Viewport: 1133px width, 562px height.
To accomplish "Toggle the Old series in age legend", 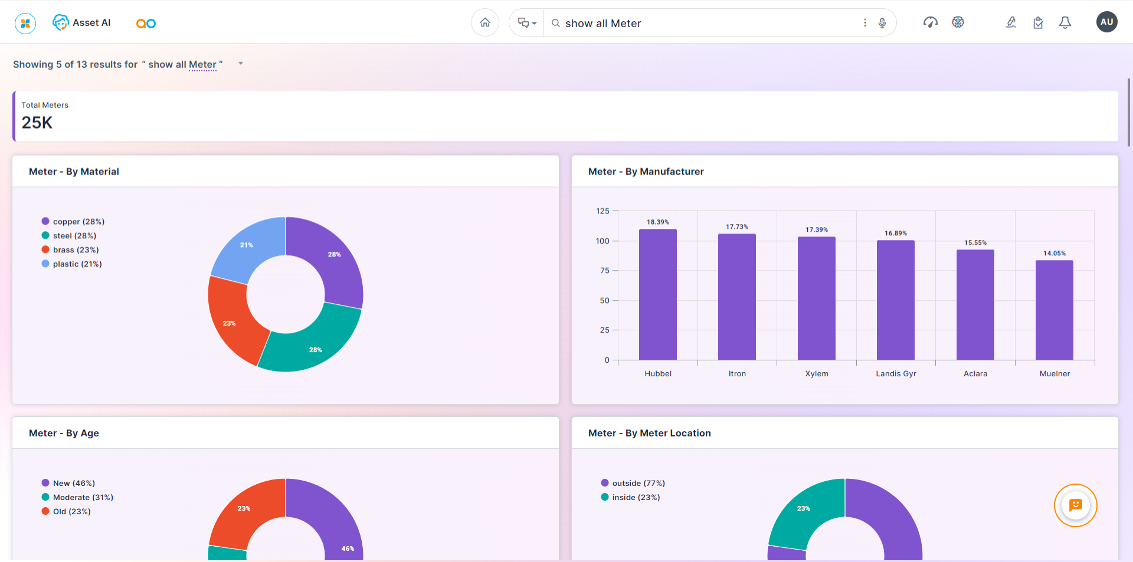I will [66, 512].
